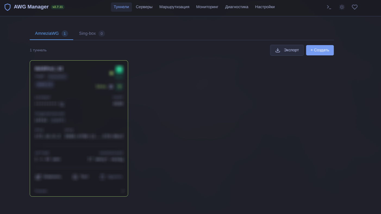Select the AmneziaWG tab
The height and width of the screenshot is (214, 381).
[x=51, y=33]
